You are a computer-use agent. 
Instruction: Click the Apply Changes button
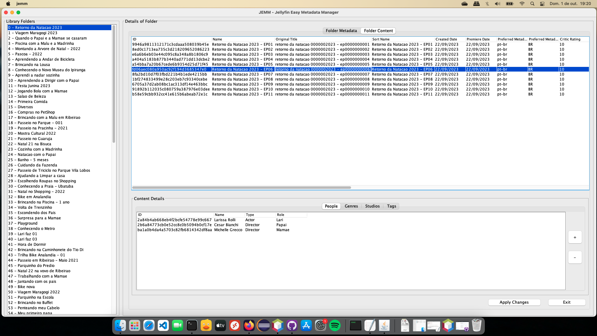coord(514,302)
